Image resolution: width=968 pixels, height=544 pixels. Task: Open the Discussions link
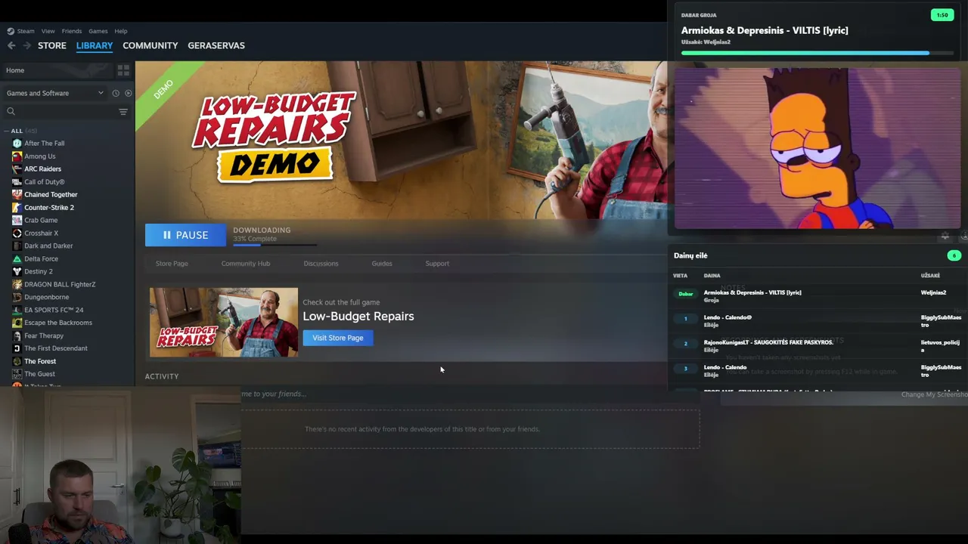[321, 264]
